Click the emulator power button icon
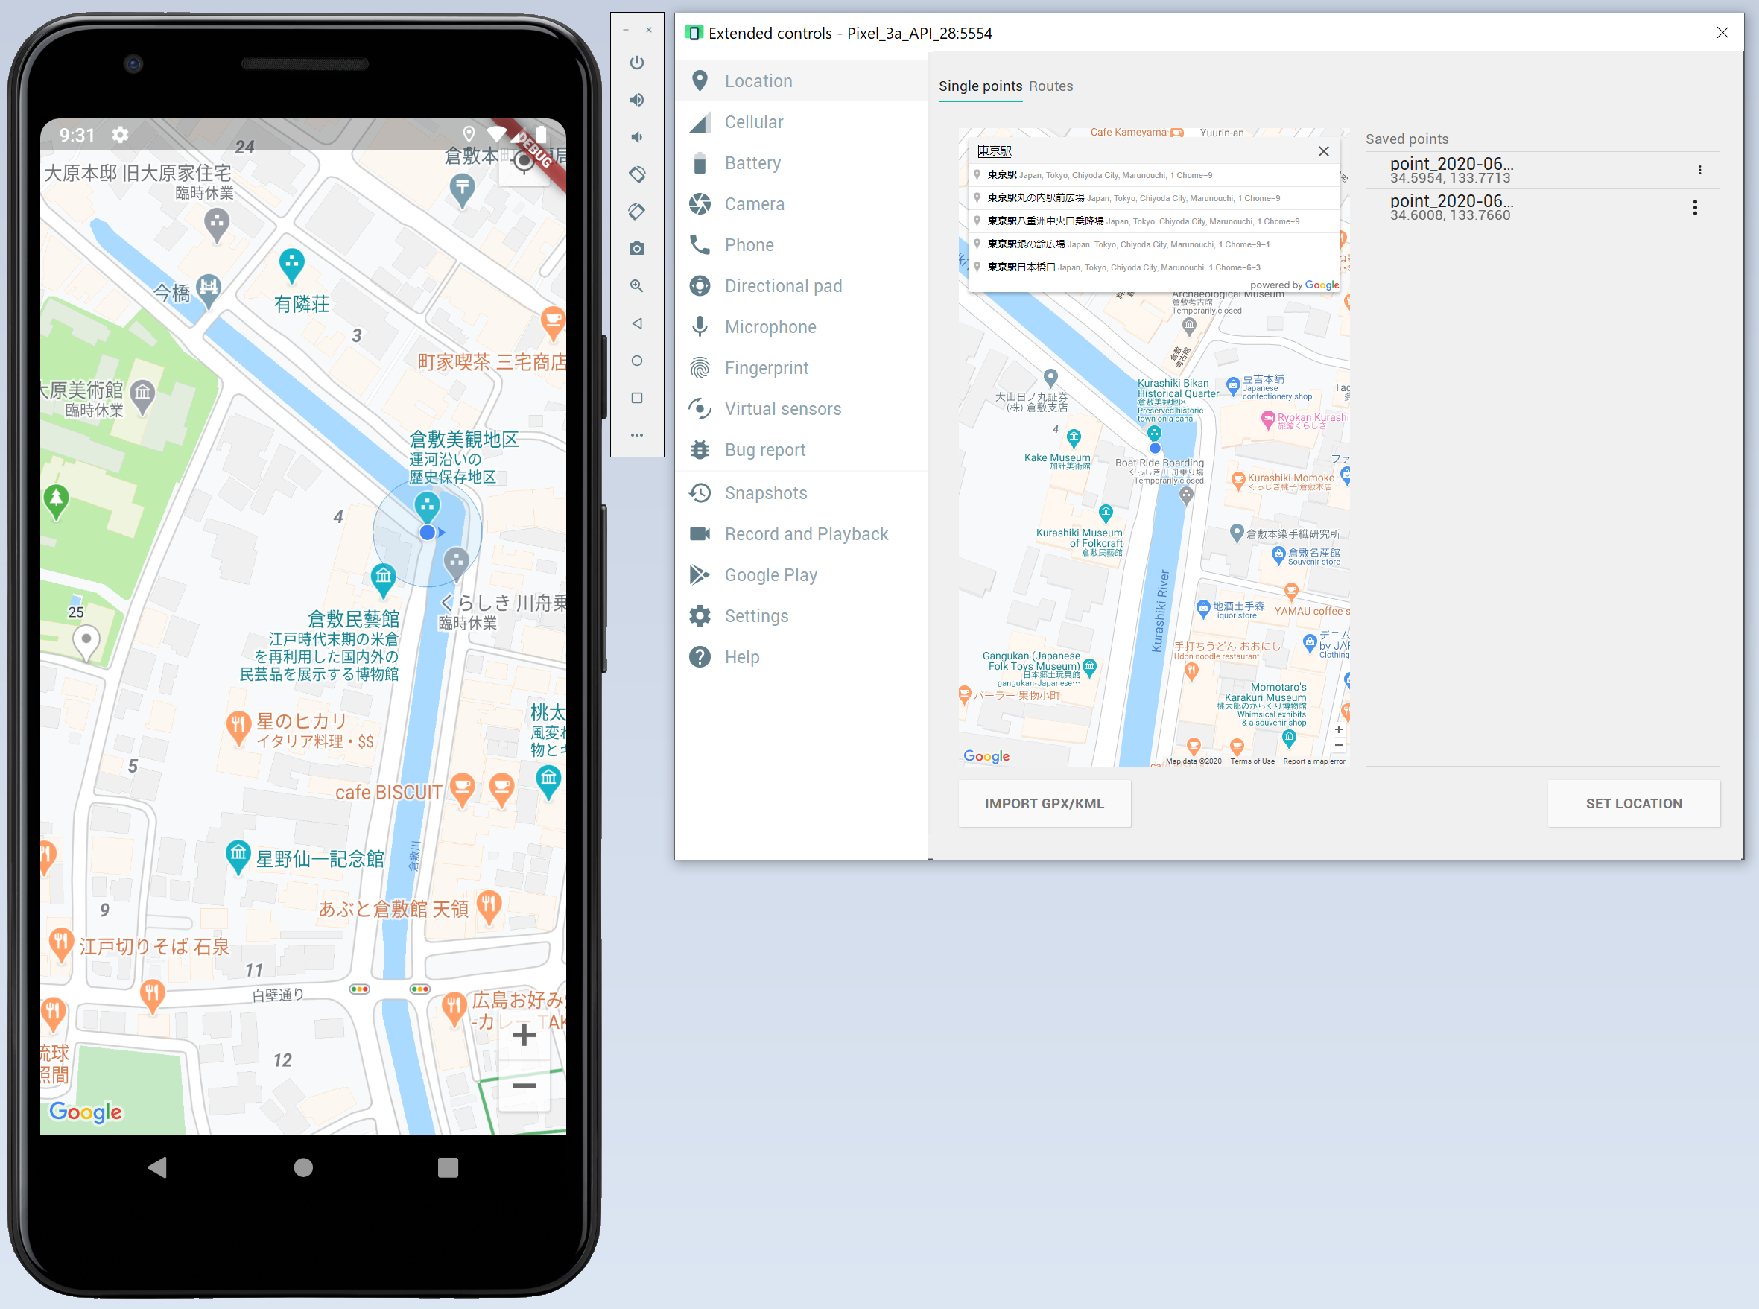The height and width of the screenshot is (1309, 1759). (x=637, y=63)
